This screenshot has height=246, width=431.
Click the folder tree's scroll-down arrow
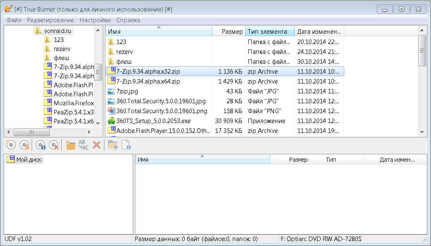tap(98, 124)
